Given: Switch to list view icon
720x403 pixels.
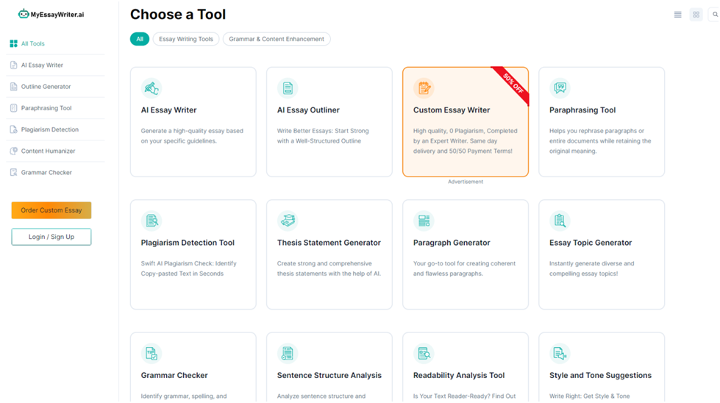Looking at the screenshot, I should coord(678,15).
